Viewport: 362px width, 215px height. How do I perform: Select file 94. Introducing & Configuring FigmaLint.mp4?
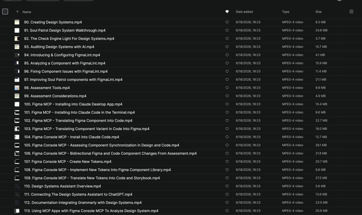click(x=62, y=55)
